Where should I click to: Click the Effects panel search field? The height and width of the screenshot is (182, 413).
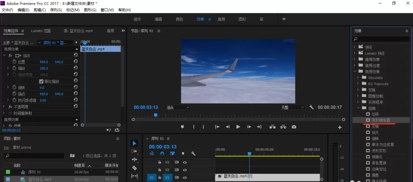(x=381, y=39)
